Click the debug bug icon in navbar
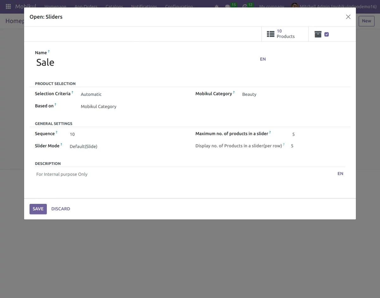The height and width of the screenshot is (298, 380). coord(217,6)
